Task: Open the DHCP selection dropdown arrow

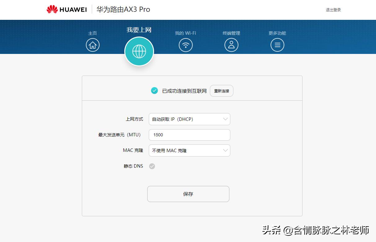Action: coord(226,119)
